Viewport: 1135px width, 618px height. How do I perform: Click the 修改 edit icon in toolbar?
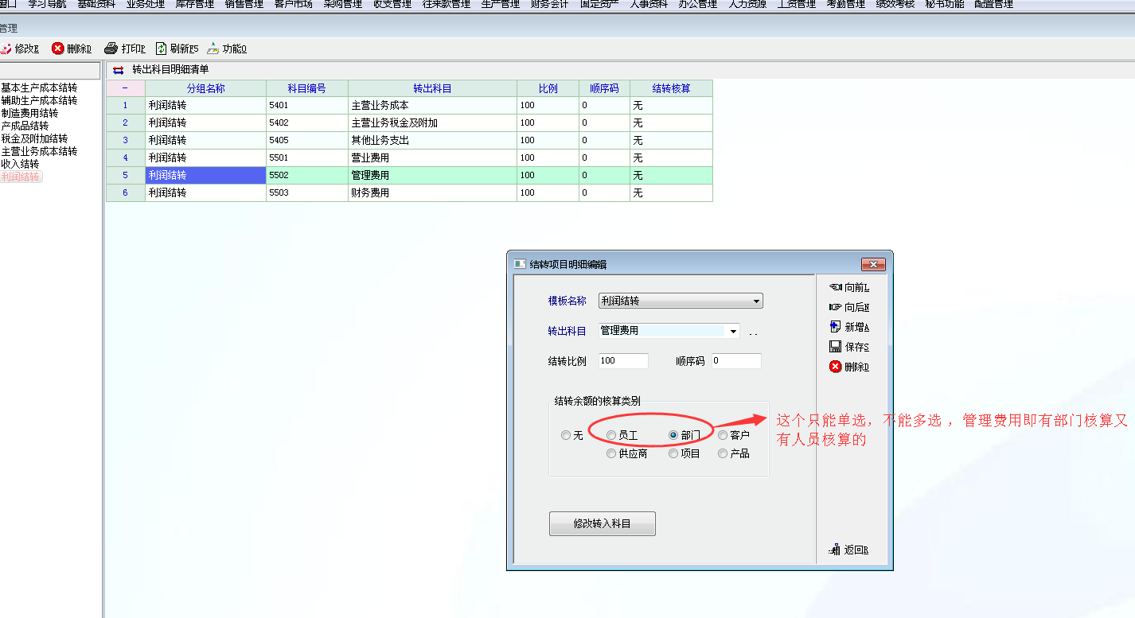[x=5, y=49]
